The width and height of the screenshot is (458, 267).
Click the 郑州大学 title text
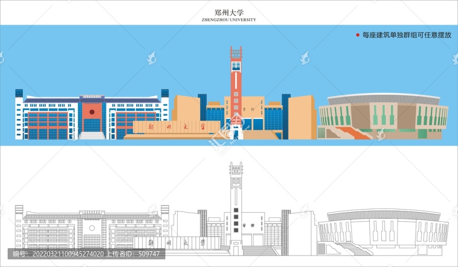click(x=228, y=13)
